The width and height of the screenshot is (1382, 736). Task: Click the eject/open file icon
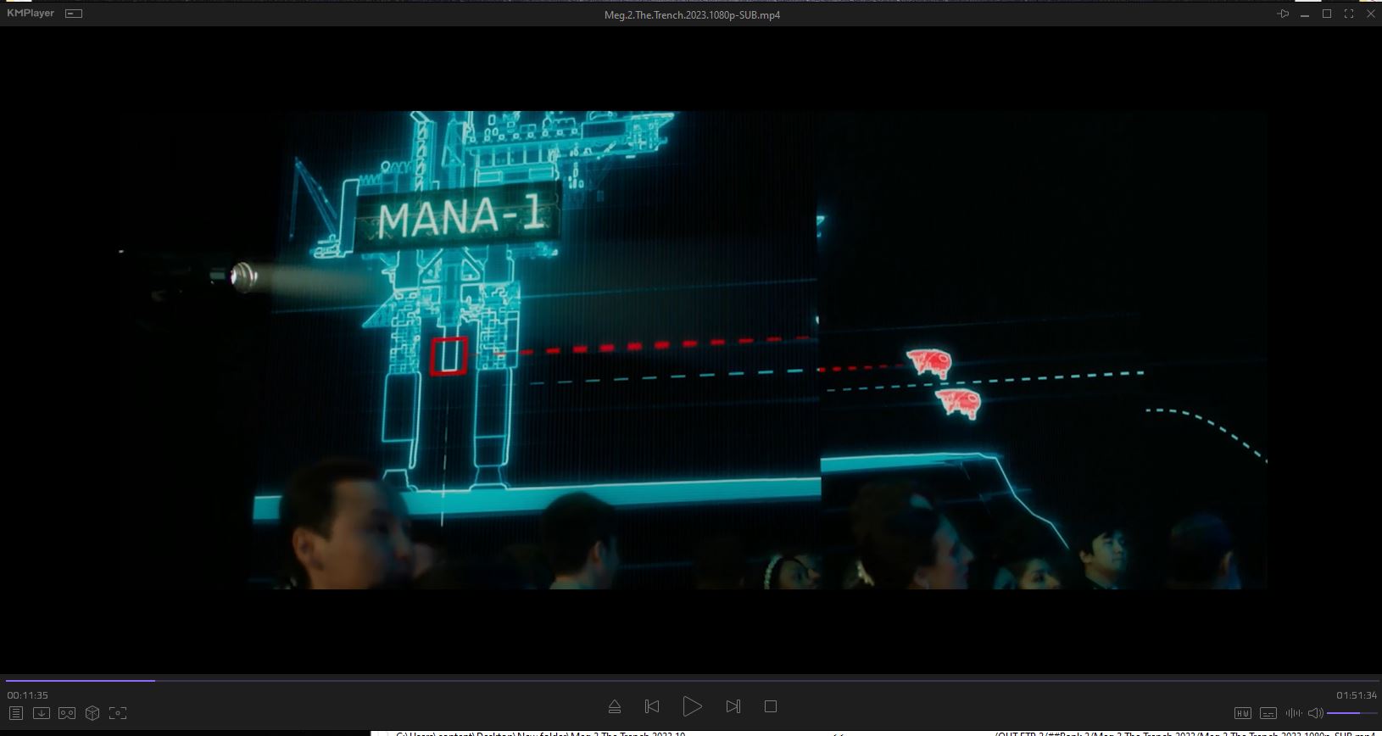(x=615, y=706)
